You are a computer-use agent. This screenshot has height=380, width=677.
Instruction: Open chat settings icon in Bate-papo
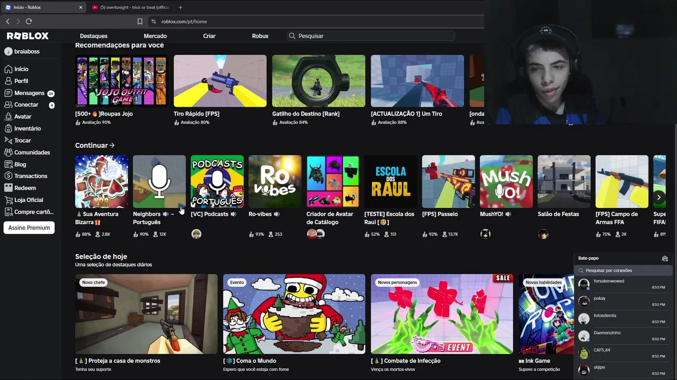665,259
